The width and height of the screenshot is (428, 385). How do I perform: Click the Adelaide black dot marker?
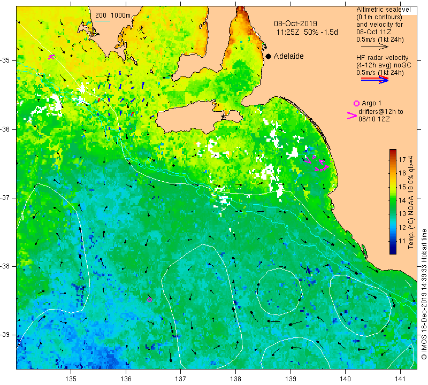269,57
